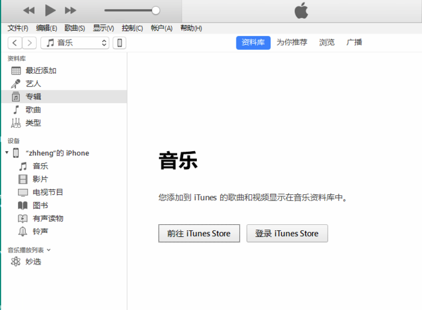Click the album icon beside 专辑
Image resolution: width=422 pixels, height=310 pixels.
point(16,97)
